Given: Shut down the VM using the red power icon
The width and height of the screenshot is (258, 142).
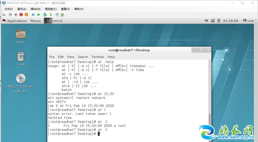Looking at the screenshot, I should click(21, 15).
